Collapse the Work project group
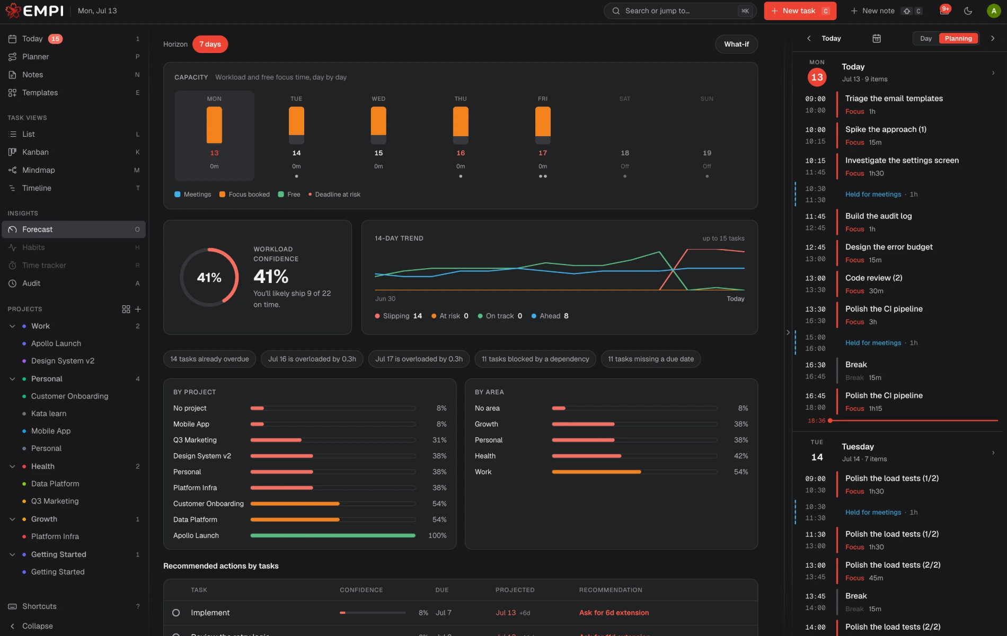 [12, 326]
